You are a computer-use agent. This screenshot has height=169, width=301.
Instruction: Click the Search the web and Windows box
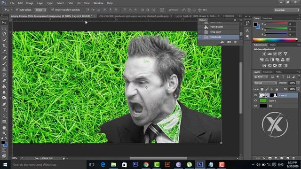click(x=48, y=165)
